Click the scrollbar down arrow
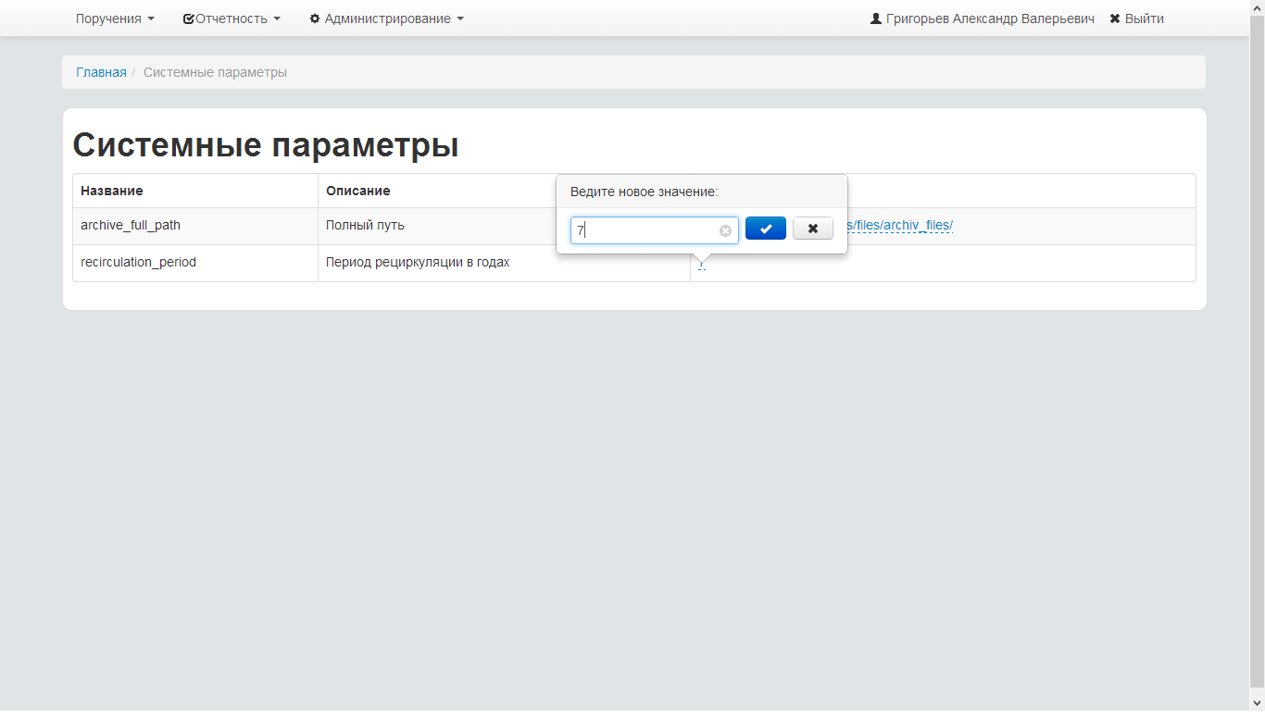1265x719 pixels. pos(1258,703)
